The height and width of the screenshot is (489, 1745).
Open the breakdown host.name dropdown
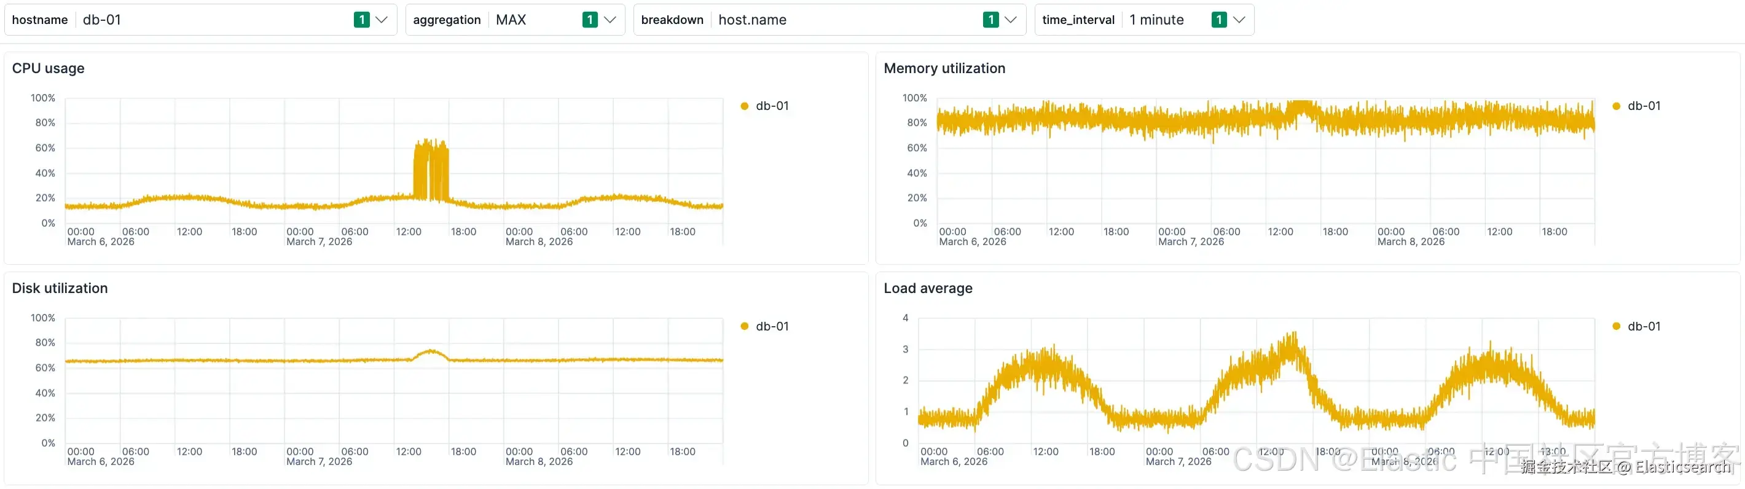pos(829,20)
